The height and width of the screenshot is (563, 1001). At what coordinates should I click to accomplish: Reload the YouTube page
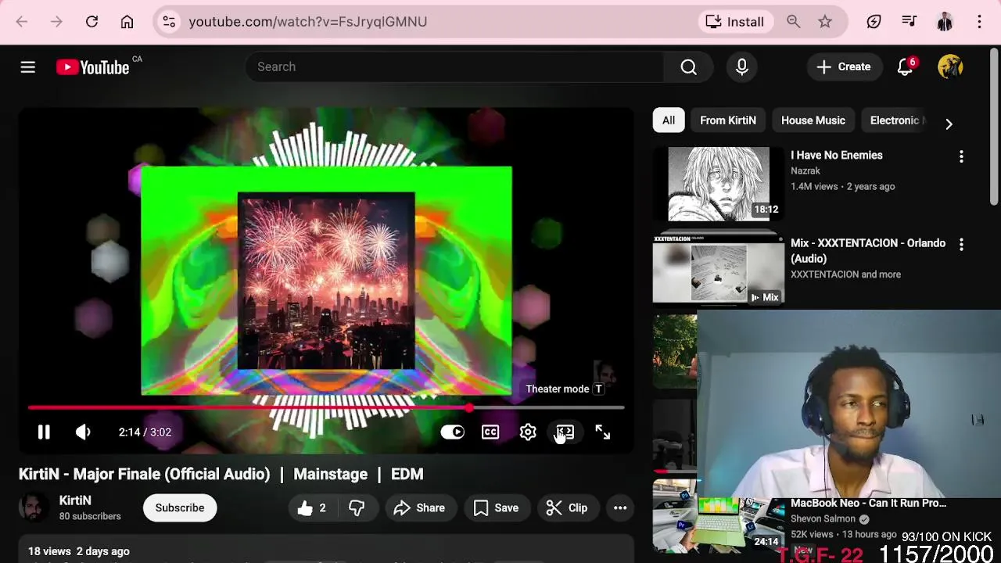91,22
